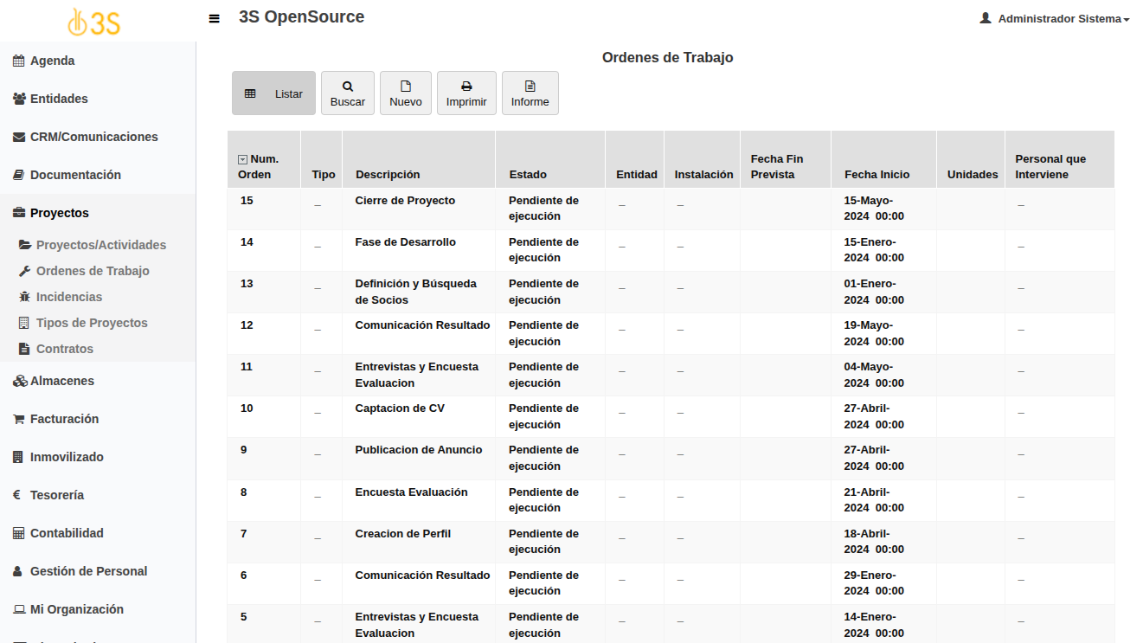Select the Listar view button
This screenshot has width=1143, height=643.
tap(273, 93)
